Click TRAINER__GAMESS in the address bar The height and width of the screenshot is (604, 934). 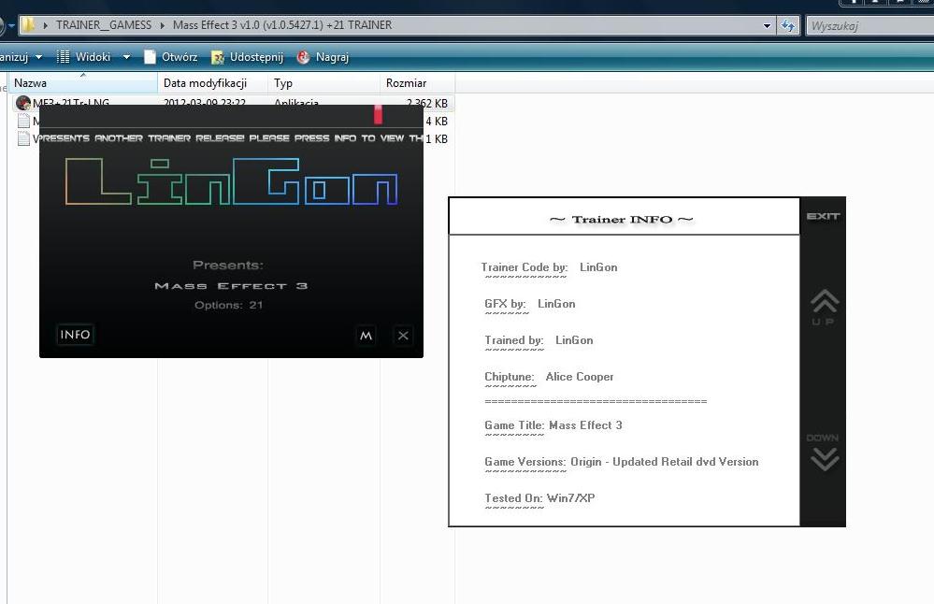[x=104, y=25]
